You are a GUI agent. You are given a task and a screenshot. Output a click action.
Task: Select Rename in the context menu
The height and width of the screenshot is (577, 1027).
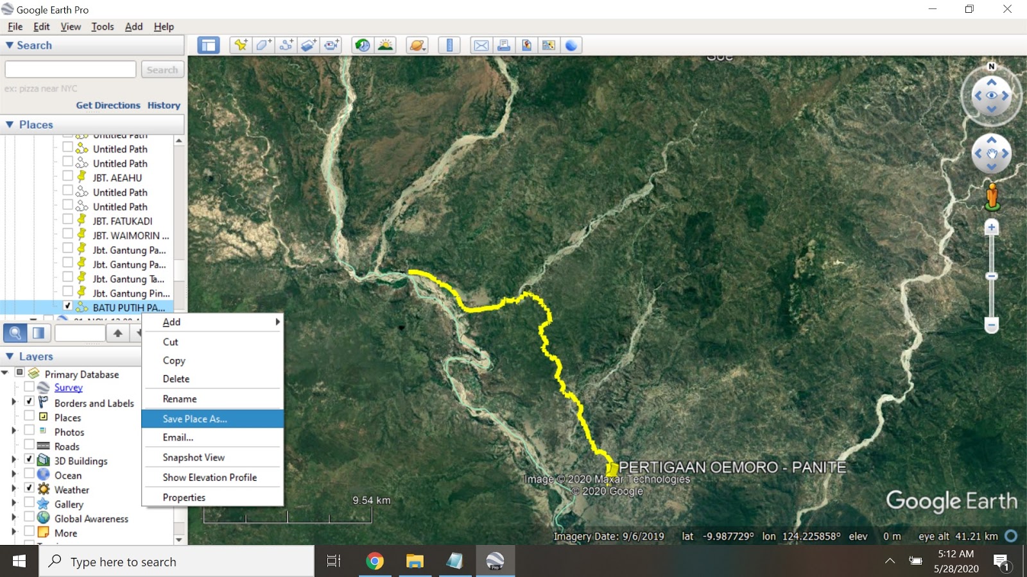tap(212, 399)
